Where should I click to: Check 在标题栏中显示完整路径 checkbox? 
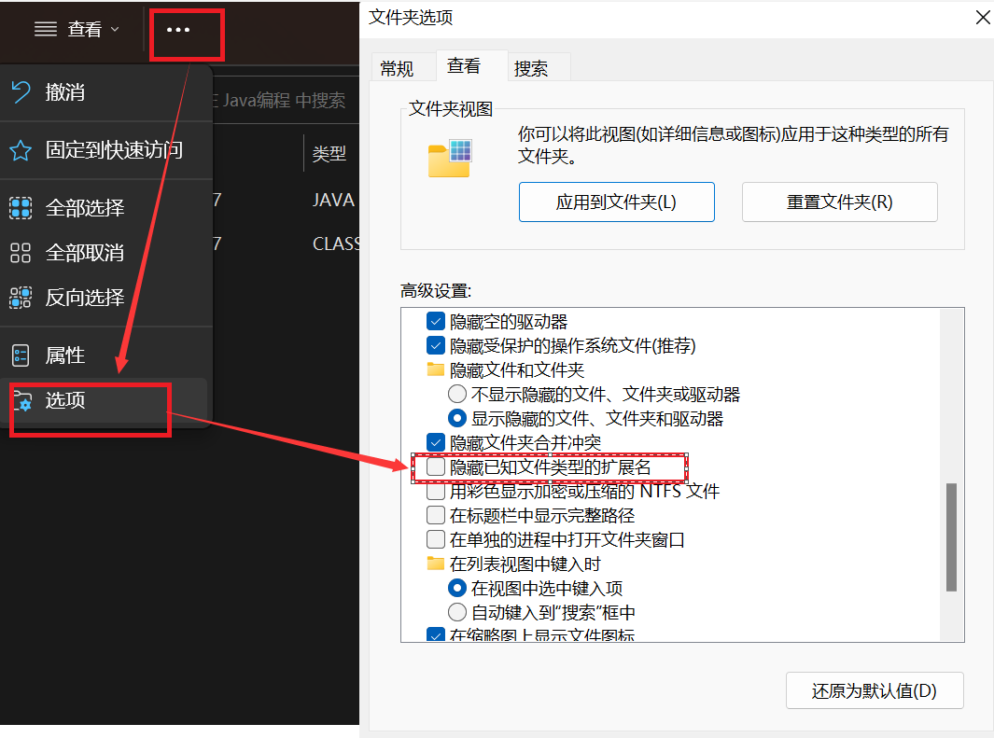(x=436, y=515)
